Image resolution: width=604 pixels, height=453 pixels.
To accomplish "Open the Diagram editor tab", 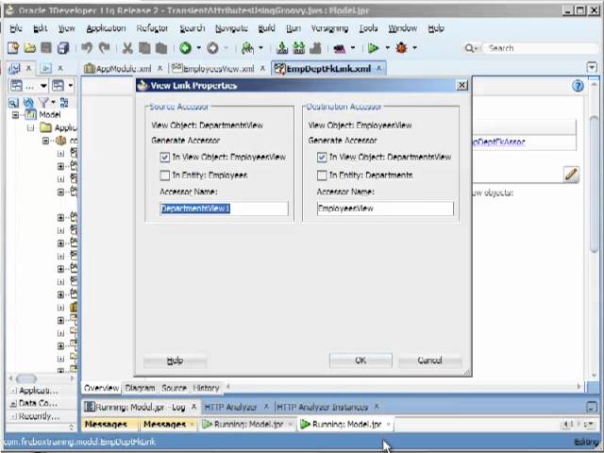I will pyautogui.click(x=140, y=388).
